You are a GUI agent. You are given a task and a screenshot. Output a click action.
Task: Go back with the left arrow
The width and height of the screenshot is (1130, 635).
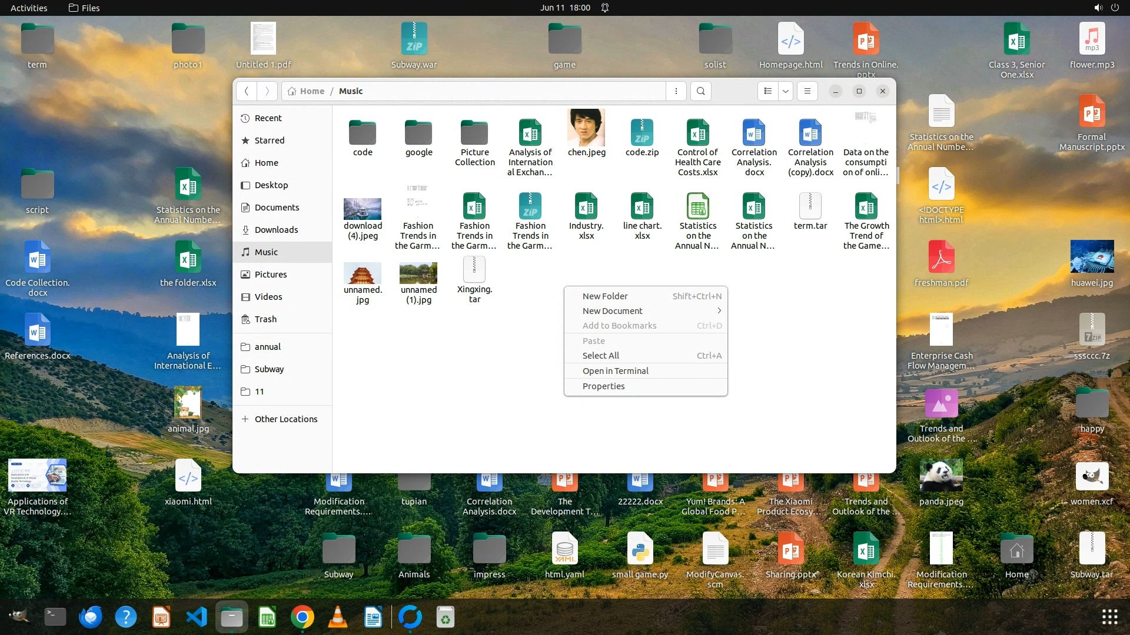click(x=247, y=91)
